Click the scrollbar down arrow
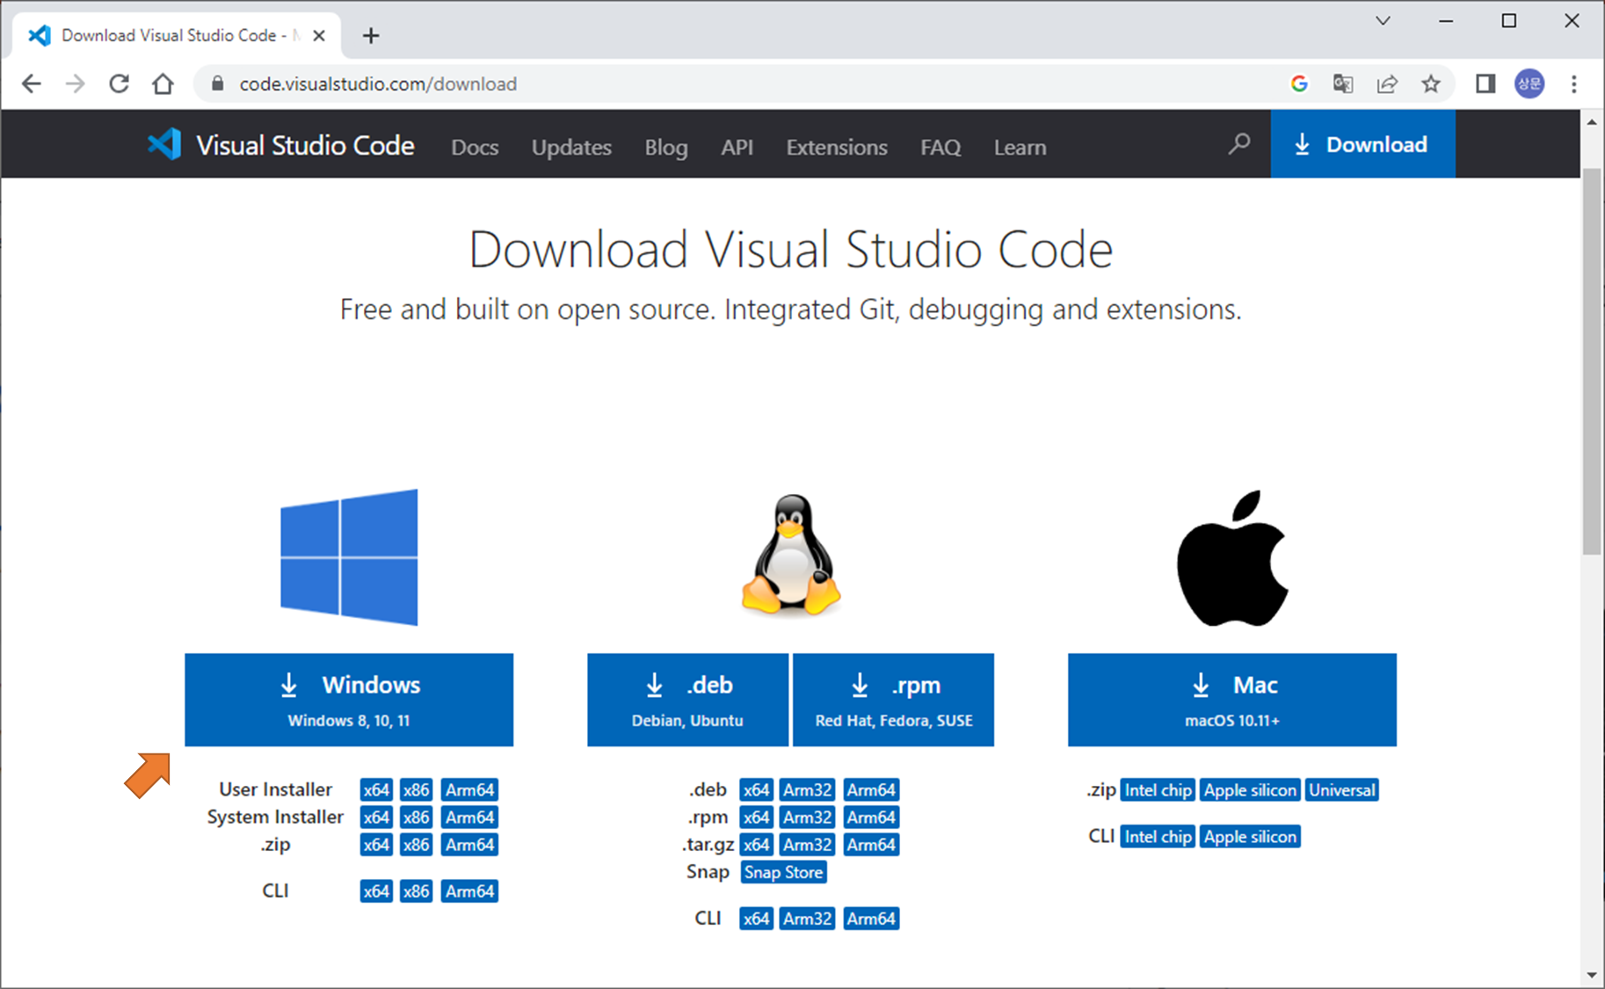 point(1592,975)
